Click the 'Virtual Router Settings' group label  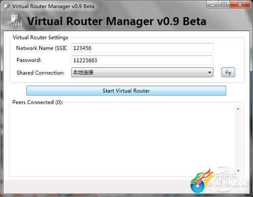pos(40,37)
